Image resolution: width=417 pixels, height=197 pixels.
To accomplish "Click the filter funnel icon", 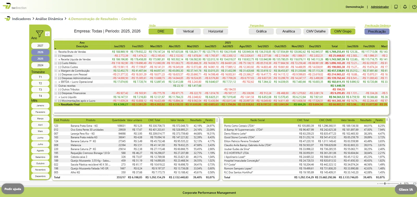I will point(40,34).
